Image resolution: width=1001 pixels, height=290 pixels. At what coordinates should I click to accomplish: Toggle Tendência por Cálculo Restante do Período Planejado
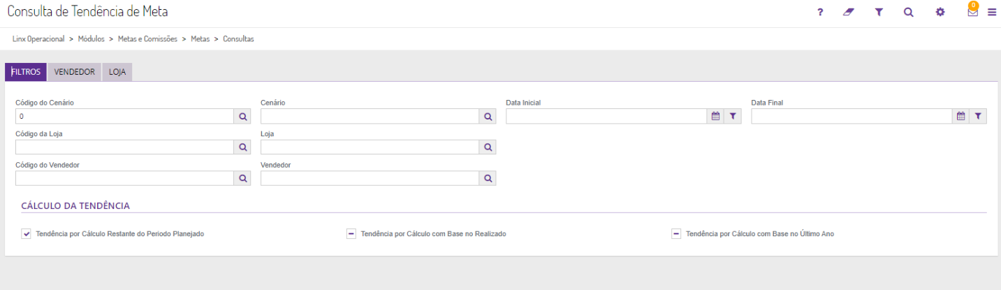click(x=27, y=234)
